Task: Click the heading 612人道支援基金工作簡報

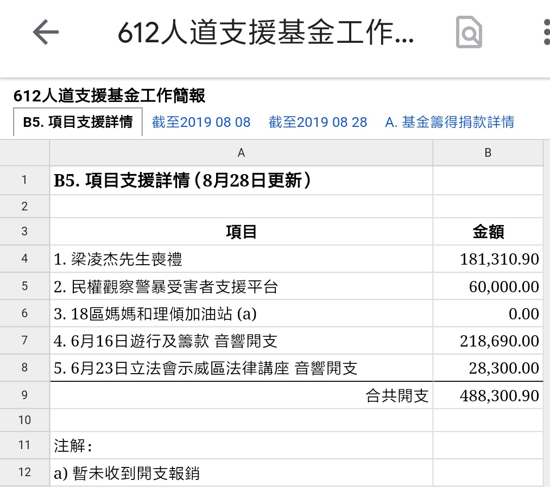Action: pos(109,95)
